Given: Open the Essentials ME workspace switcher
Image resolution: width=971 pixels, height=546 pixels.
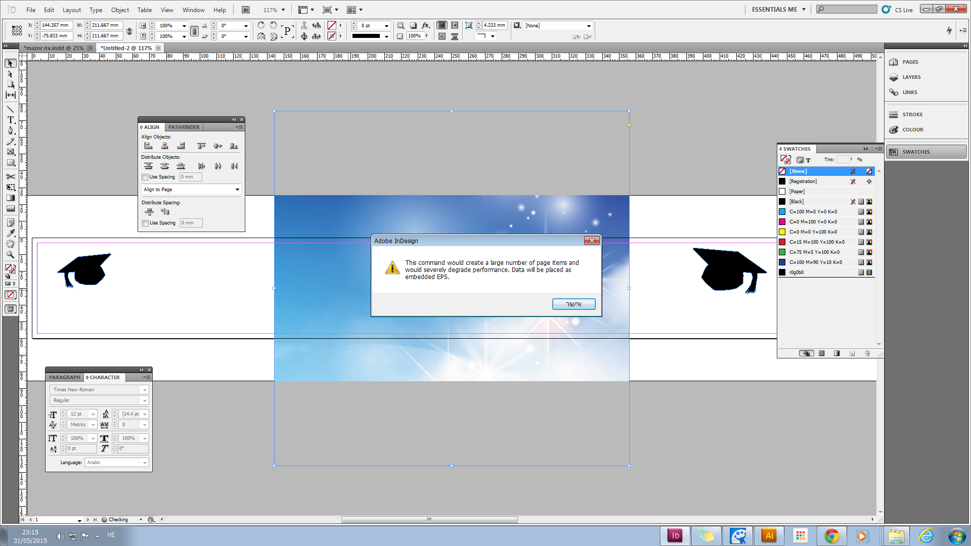Looking at the screenshot, I should [x=778, y=10].
